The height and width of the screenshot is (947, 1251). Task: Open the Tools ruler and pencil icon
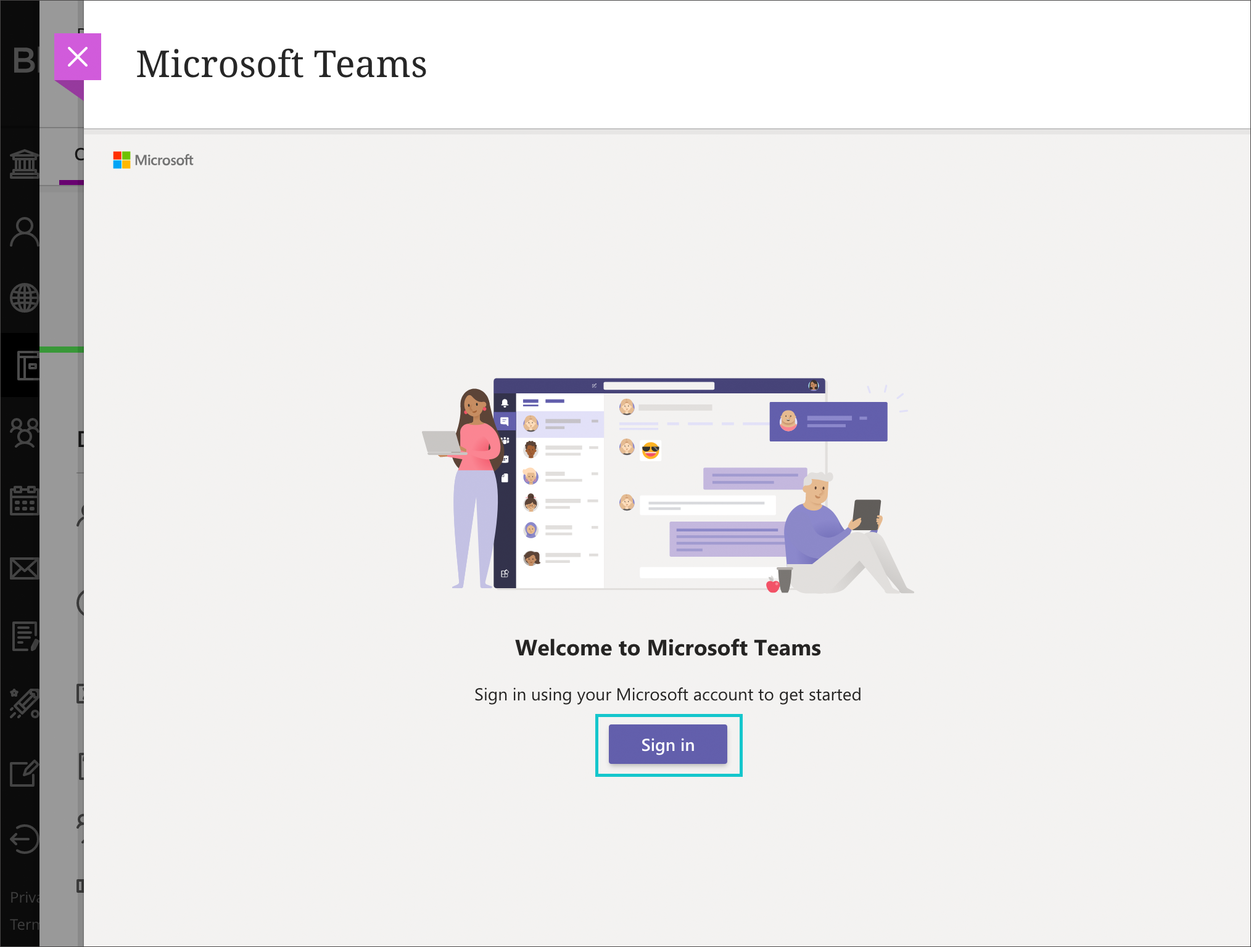pyautogui.click(x=24, y=703)
